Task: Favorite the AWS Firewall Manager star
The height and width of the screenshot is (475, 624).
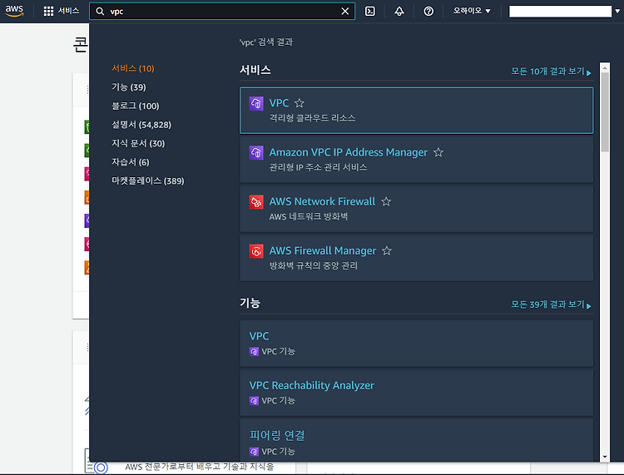Action: pyautogui.click(x=386, y=250)
